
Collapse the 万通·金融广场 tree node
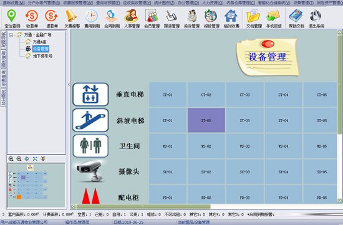tap(11, 35)
